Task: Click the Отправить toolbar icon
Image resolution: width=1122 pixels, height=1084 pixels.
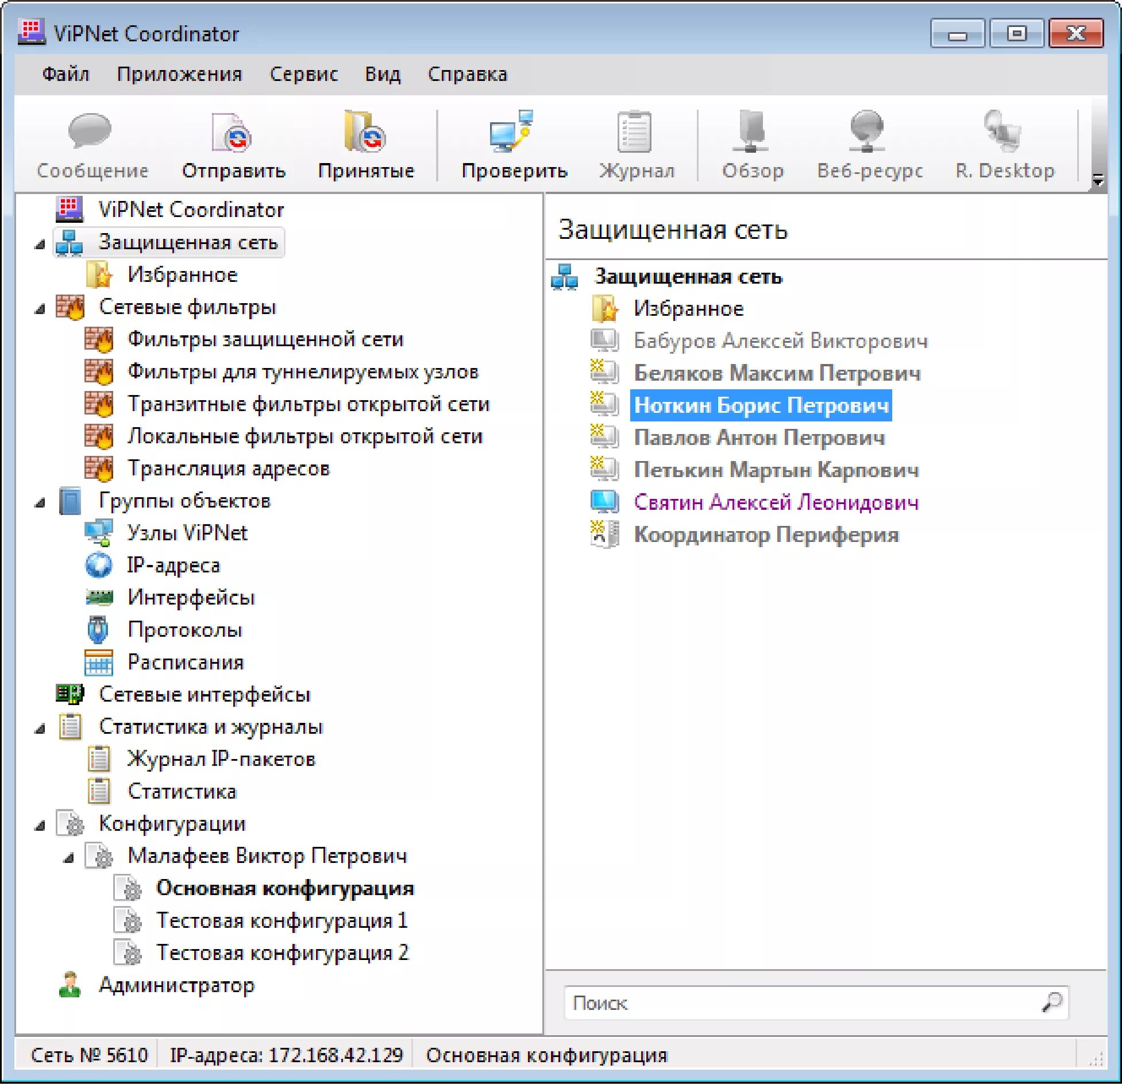Action: coord(232,132)
